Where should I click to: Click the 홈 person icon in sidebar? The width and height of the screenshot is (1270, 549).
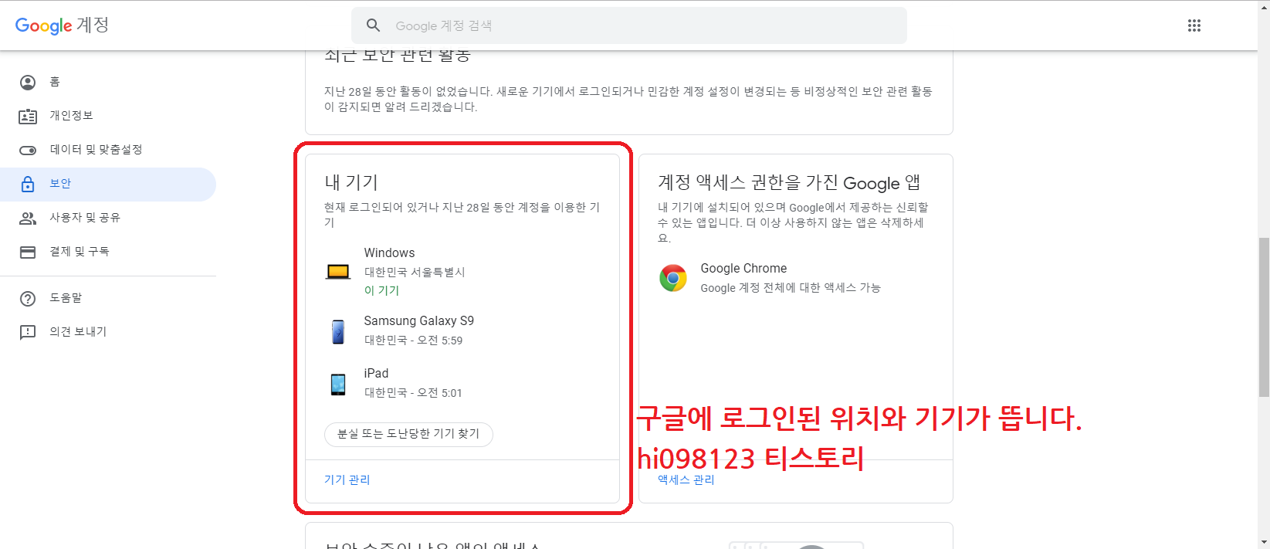[x=28, y=82]
